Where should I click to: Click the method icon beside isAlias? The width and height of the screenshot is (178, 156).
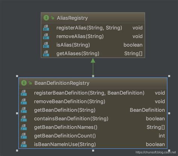pos(46,45)
